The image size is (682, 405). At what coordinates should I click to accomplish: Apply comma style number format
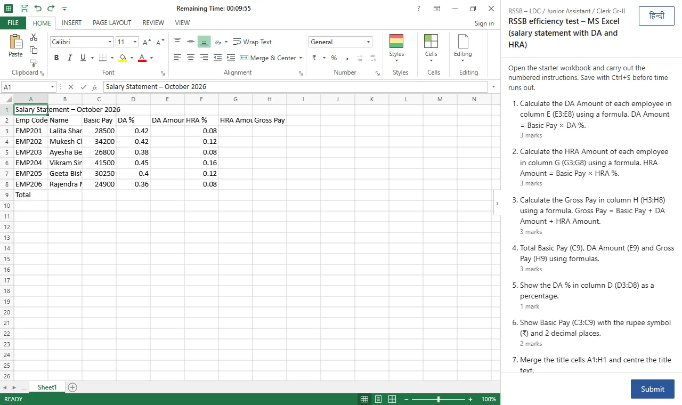coord(347,58)
